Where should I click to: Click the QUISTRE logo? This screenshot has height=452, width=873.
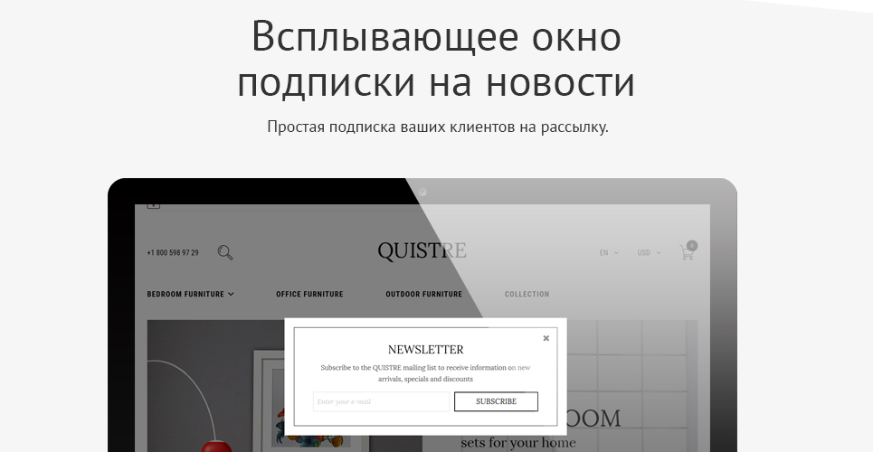click(x=422, y=251)
